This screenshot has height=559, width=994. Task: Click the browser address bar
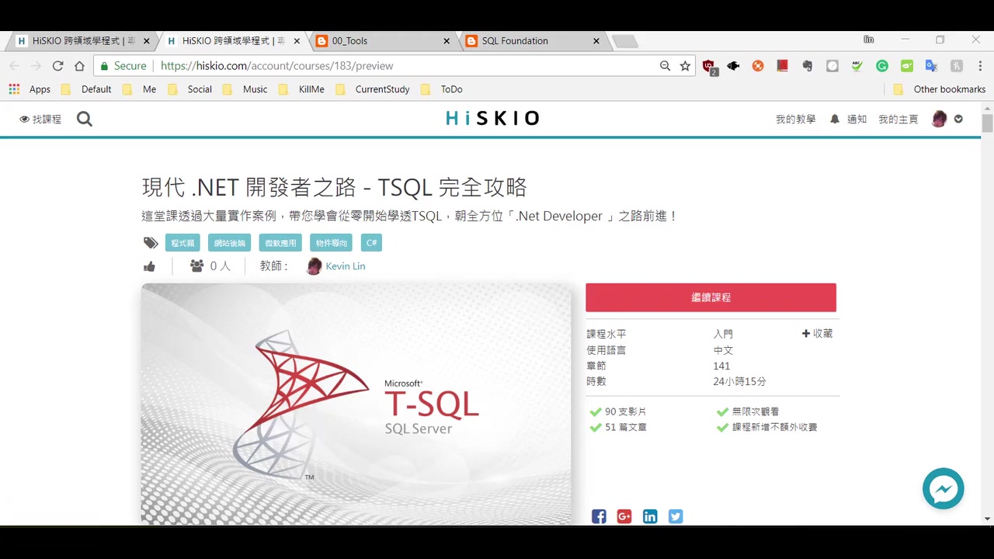[311, 65]
